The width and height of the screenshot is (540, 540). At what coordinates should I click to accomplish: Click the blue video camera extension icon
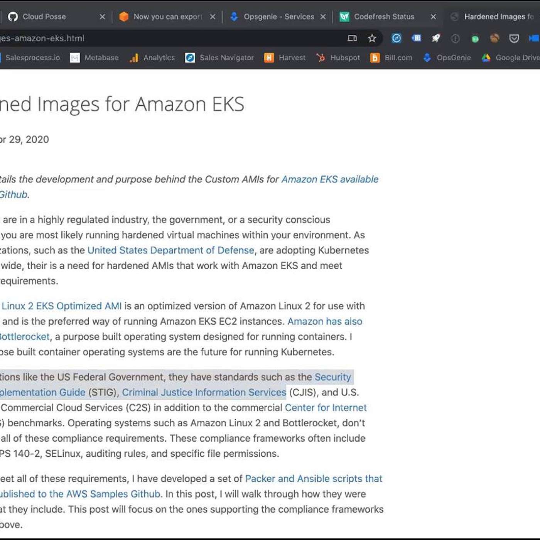[x=534, y=38]
